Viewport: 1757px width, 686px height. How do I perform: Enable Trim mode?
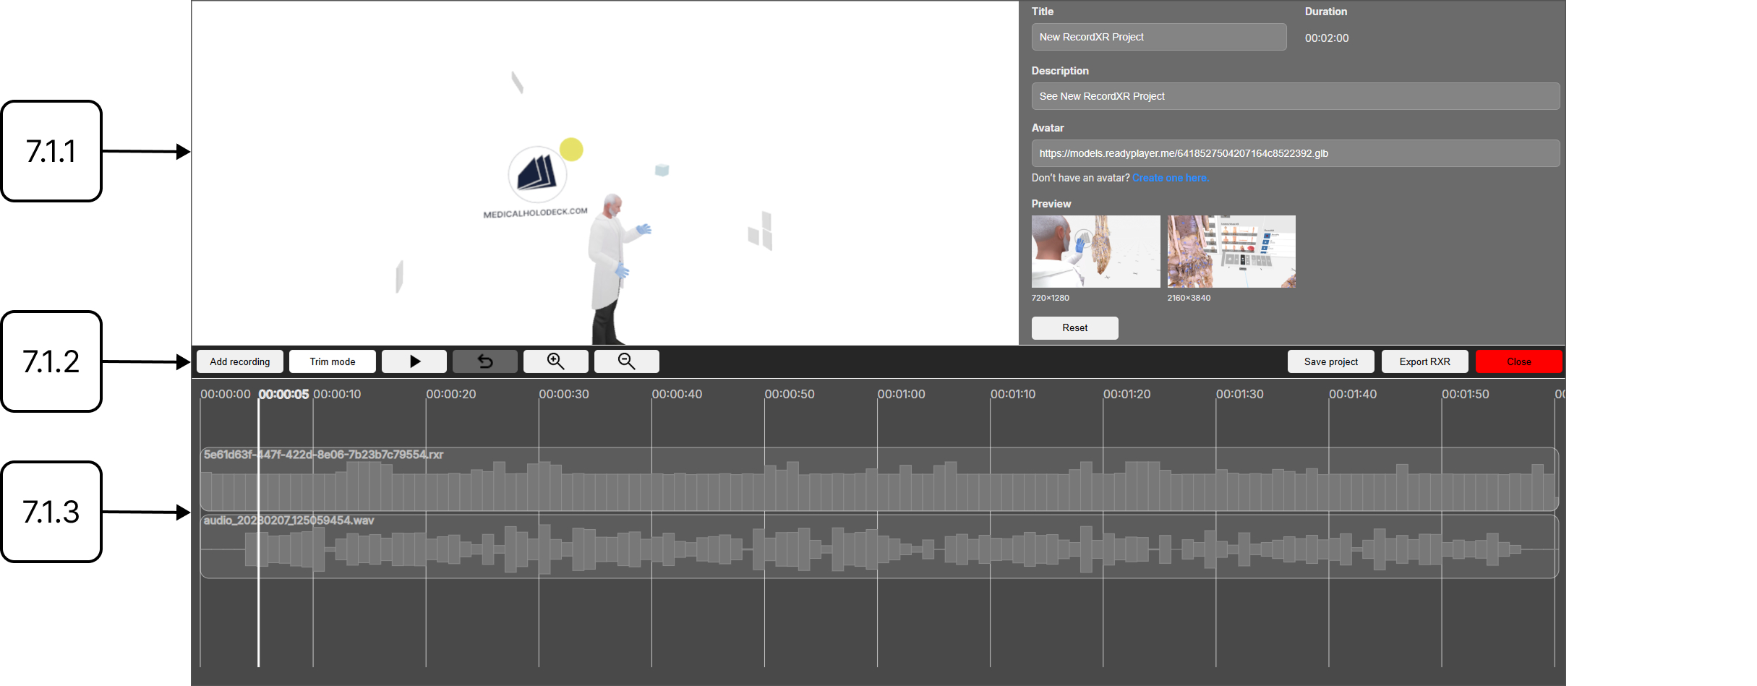[332, 361]
